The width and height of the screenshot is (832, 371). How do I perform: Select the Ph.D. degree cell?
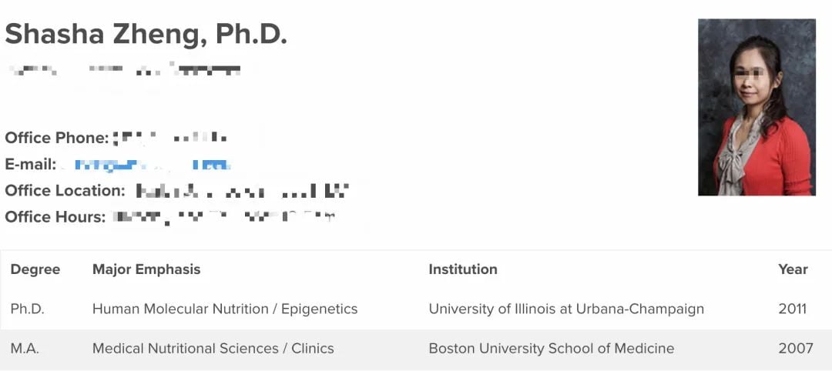coord(28,309)
